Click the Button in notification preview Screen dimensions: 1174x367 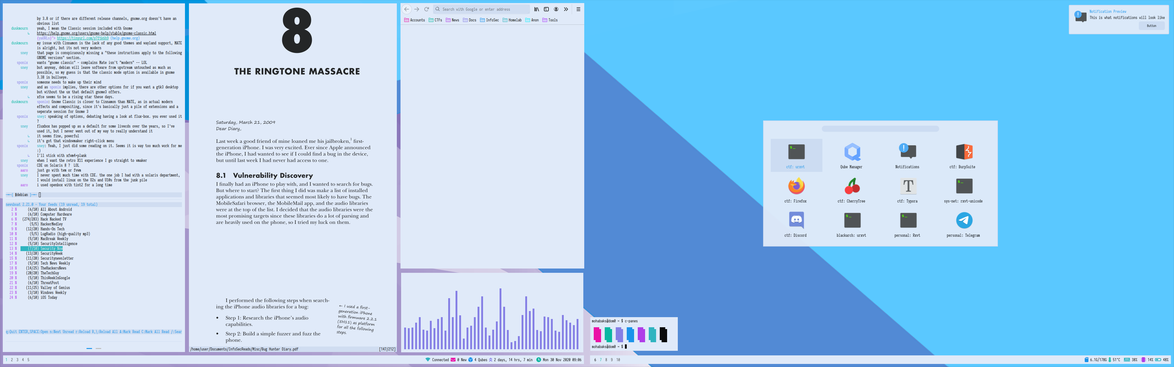point(1151,26)
